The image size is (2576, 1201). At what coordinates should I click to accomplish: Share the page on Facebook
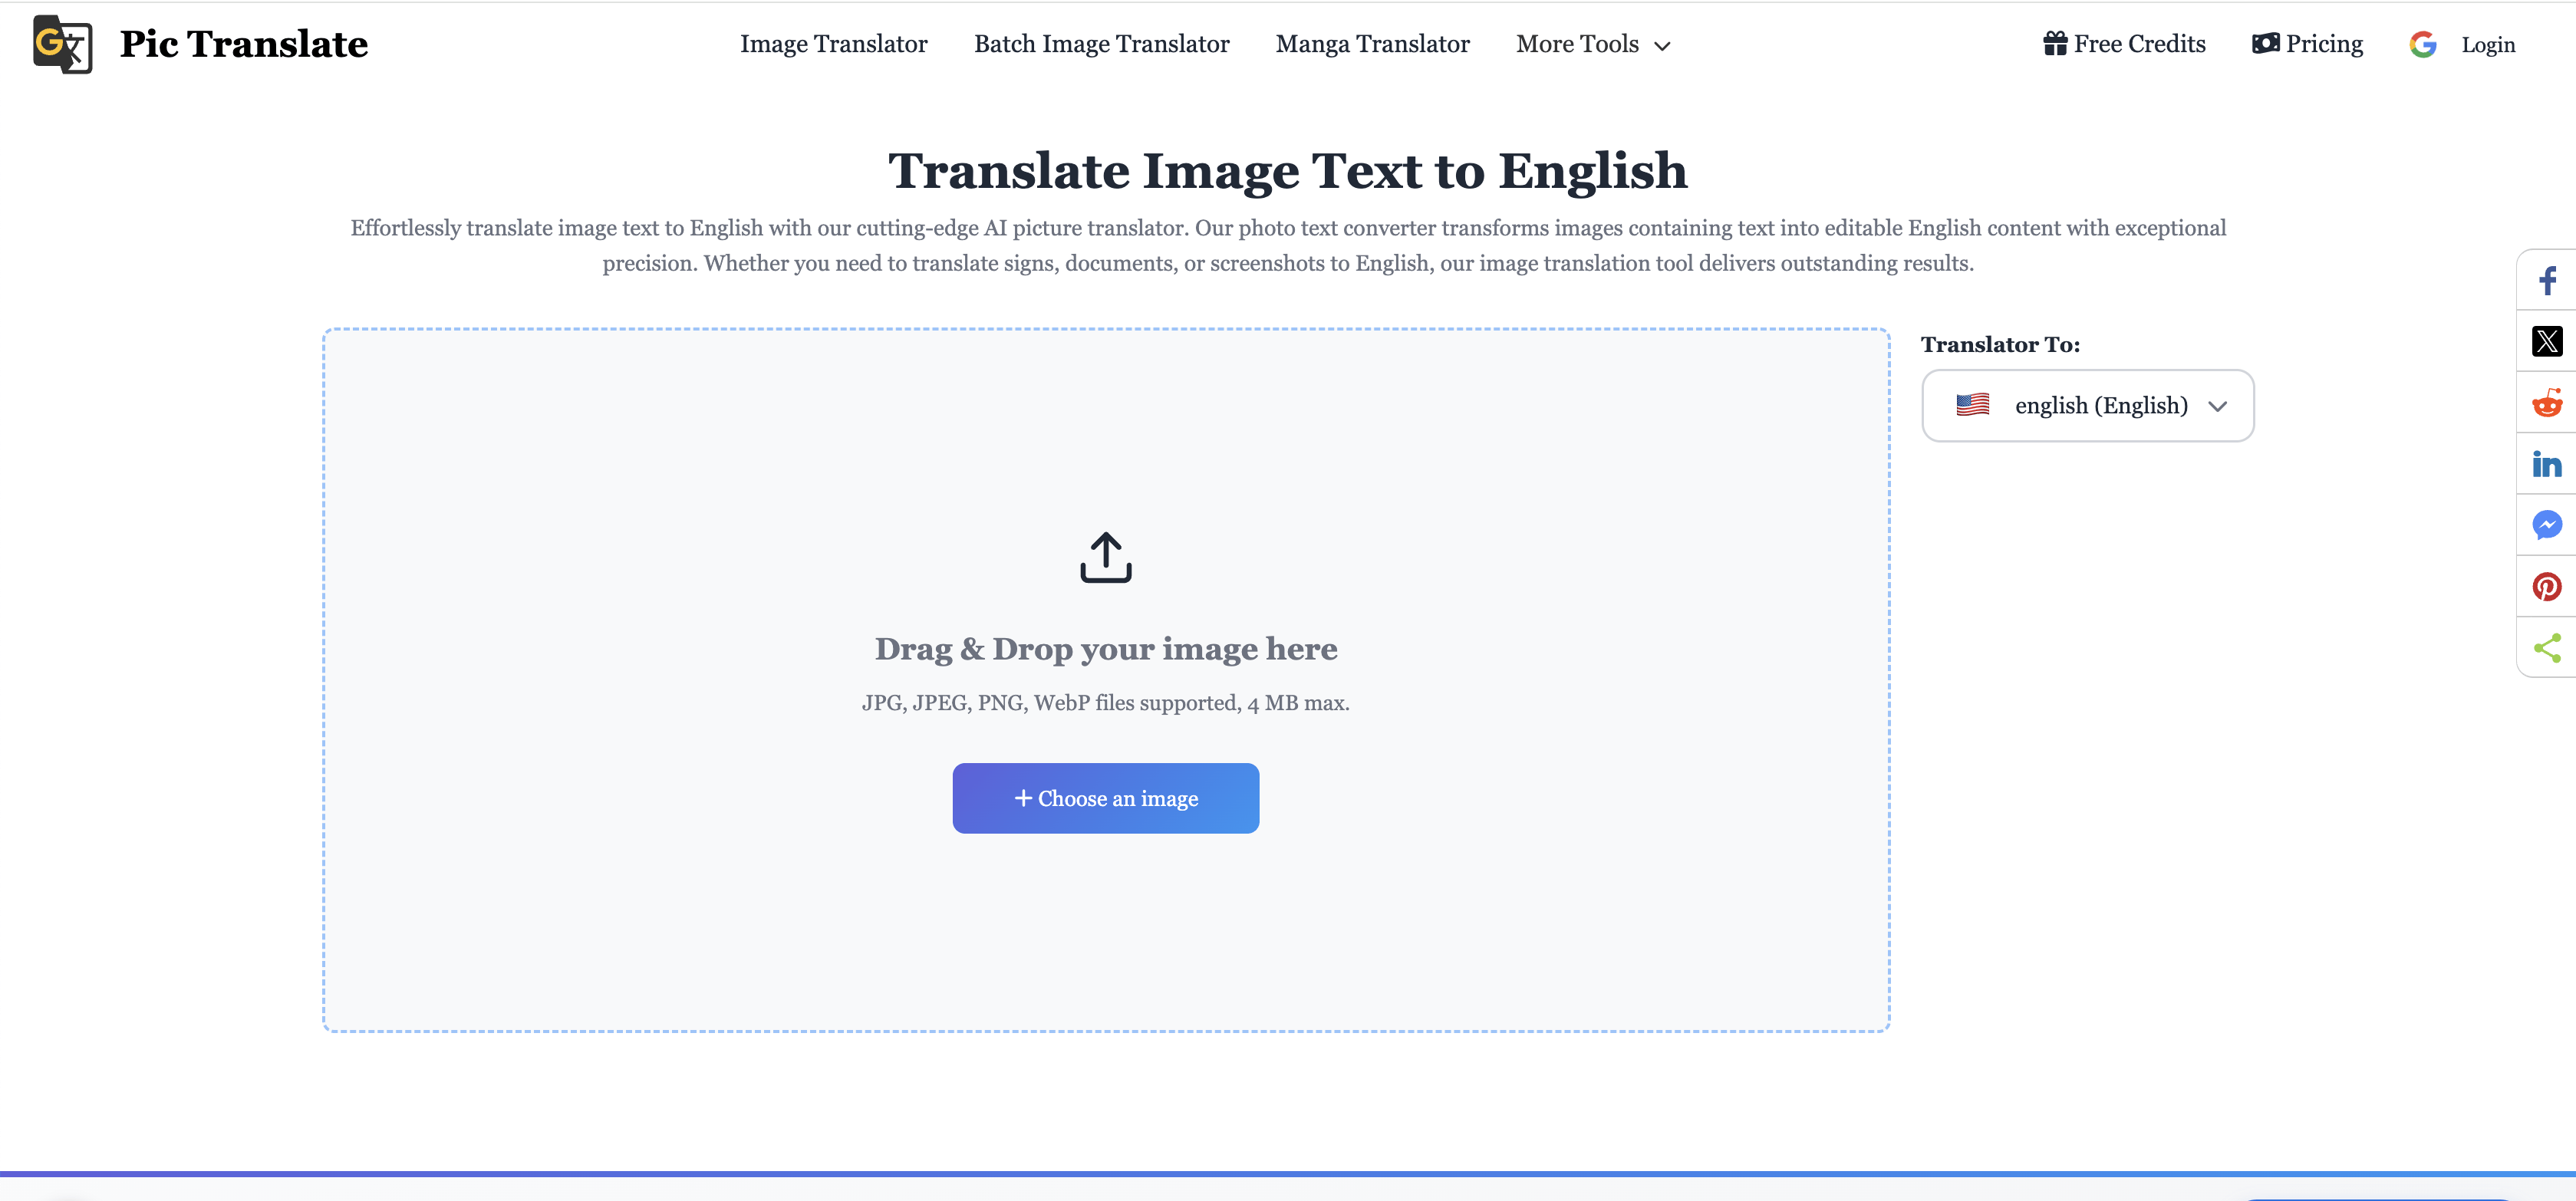(x=2548, y=280)
